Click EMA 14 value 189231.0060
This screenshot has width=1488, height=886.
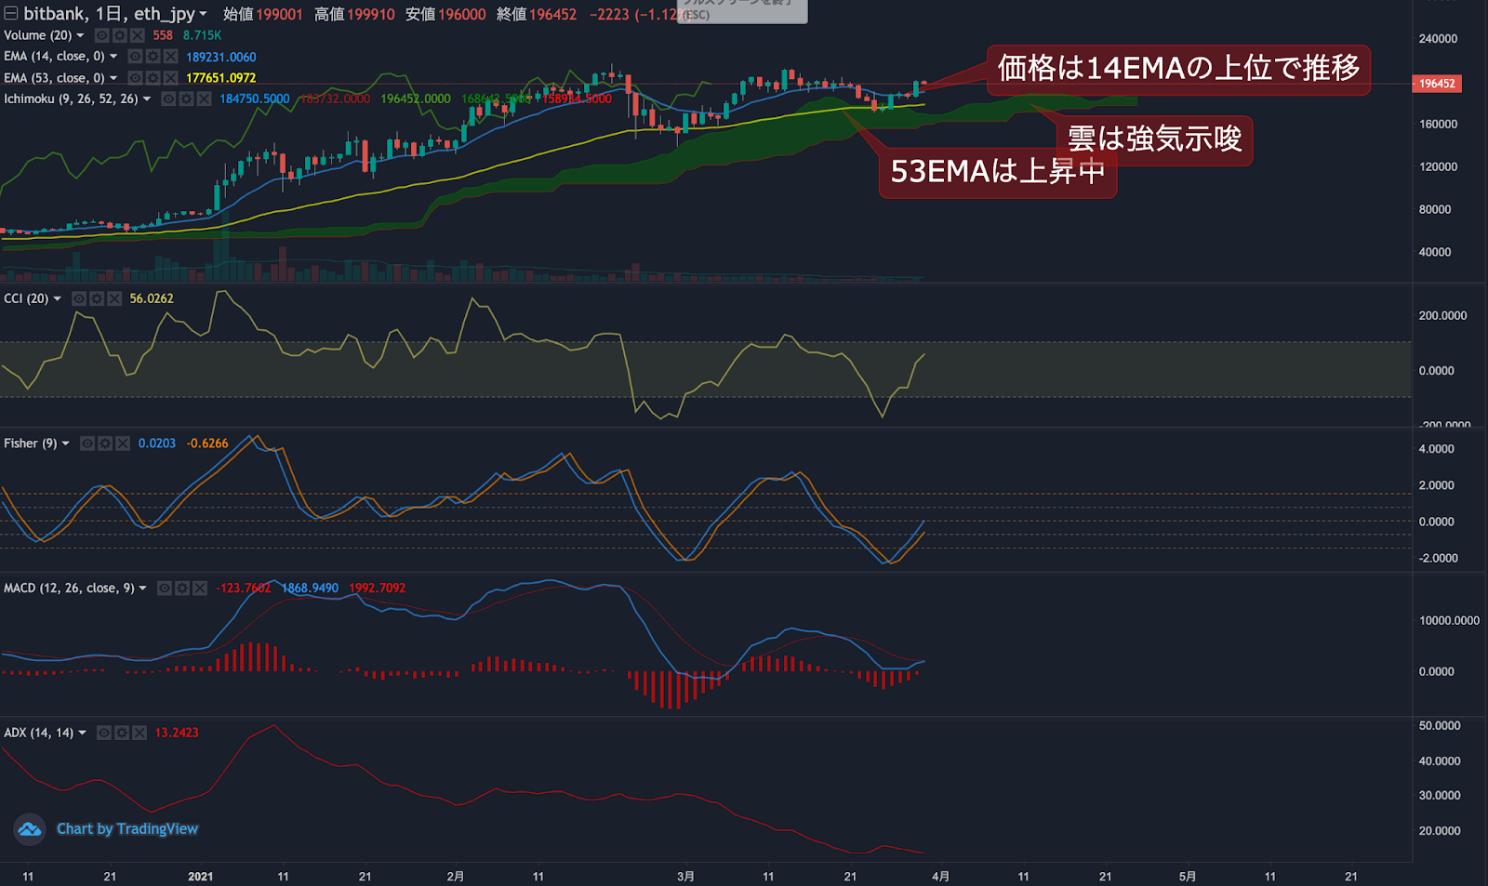[221, 57]
